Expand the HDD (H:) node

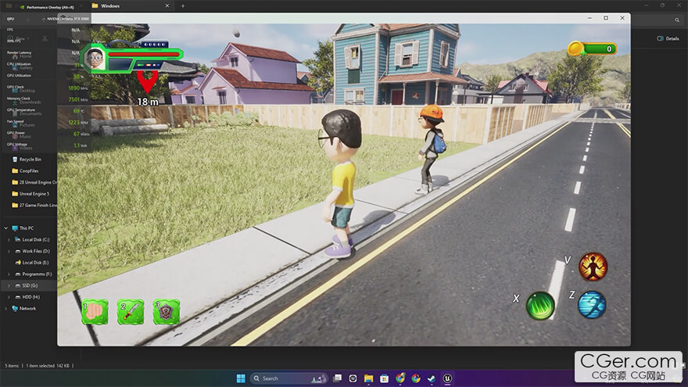[x=9, y=296]
